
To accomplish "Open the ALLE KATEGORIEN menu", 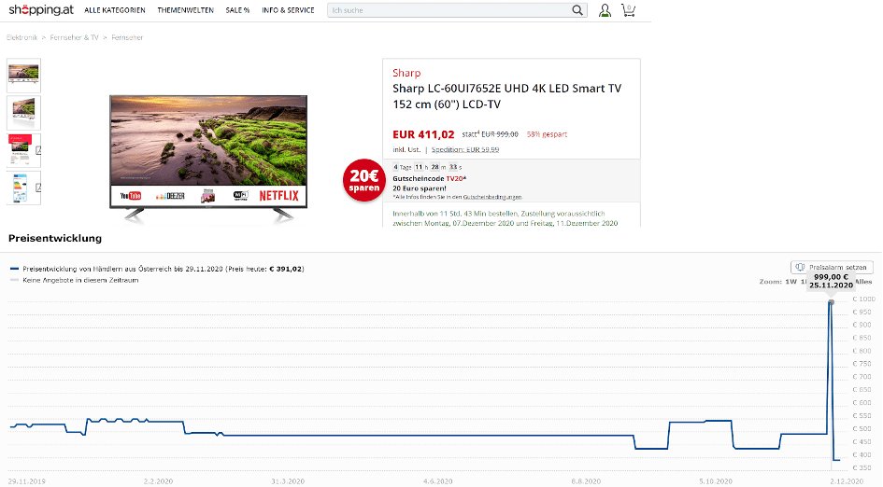I will click(x=114, y=10).
